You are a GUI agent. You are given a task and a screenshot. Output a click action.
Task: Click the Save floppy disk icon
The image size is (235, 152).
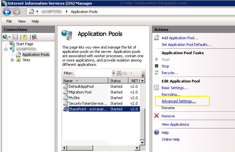[x=15, y=37]
